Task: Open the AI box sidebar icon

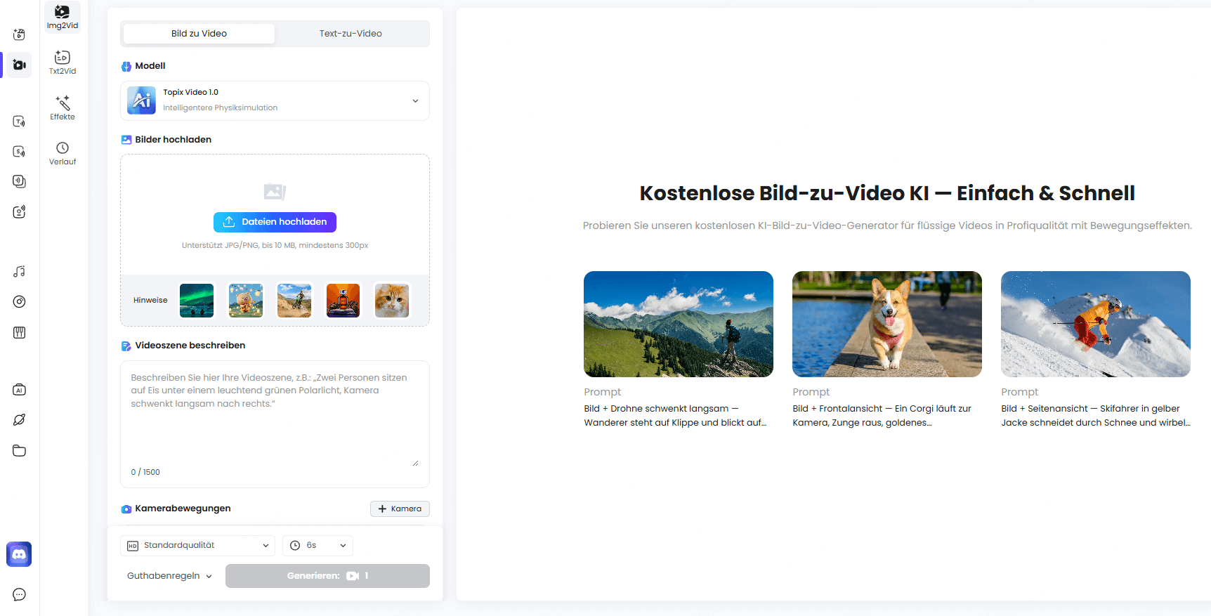Action: click(20, 390)
